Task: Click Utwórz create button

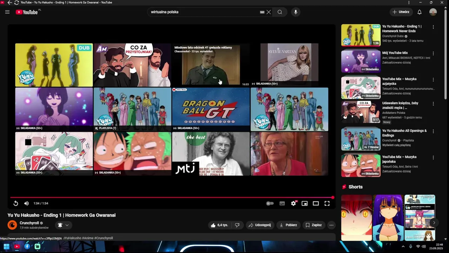Action: pos(401,12)
